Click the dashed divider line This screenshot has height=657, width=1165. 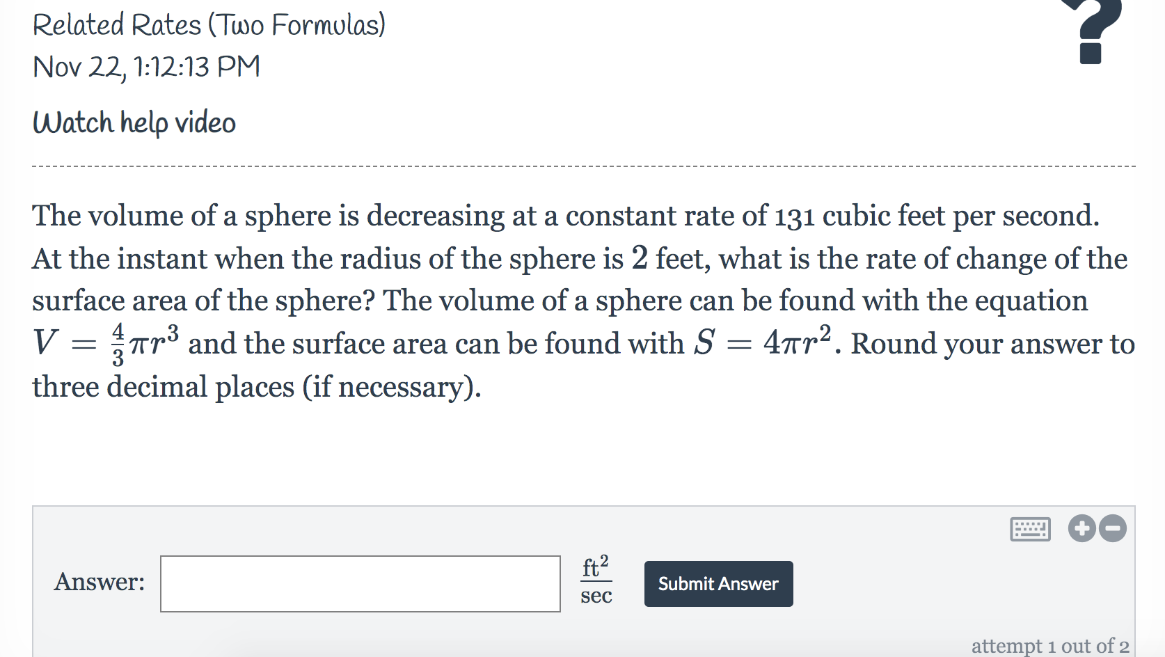(x=582, y=166)
